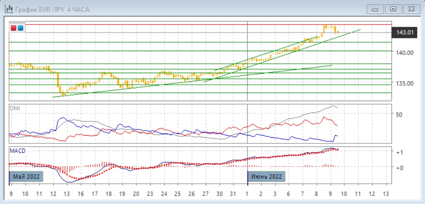Select the Июнь 2022 month marker
This screenshot has width=425, height=204.
pyautogui.click(x=267, y=176)
